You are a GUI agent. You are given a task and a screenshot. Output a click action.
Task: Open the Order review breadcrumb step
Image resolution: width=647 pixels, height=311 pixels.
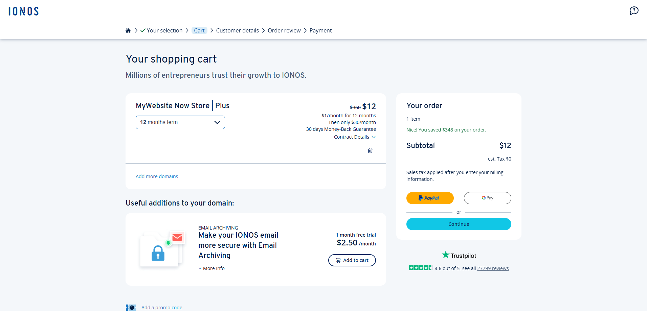click(284, 30)
